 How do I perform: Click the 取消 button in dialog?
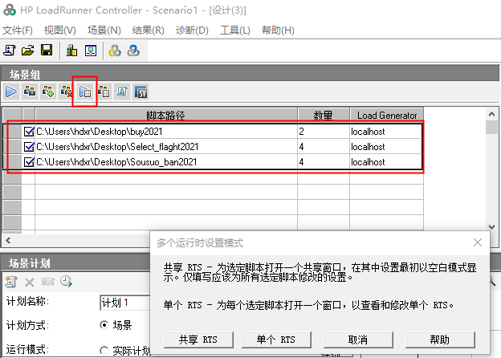(x=358, y=340)
